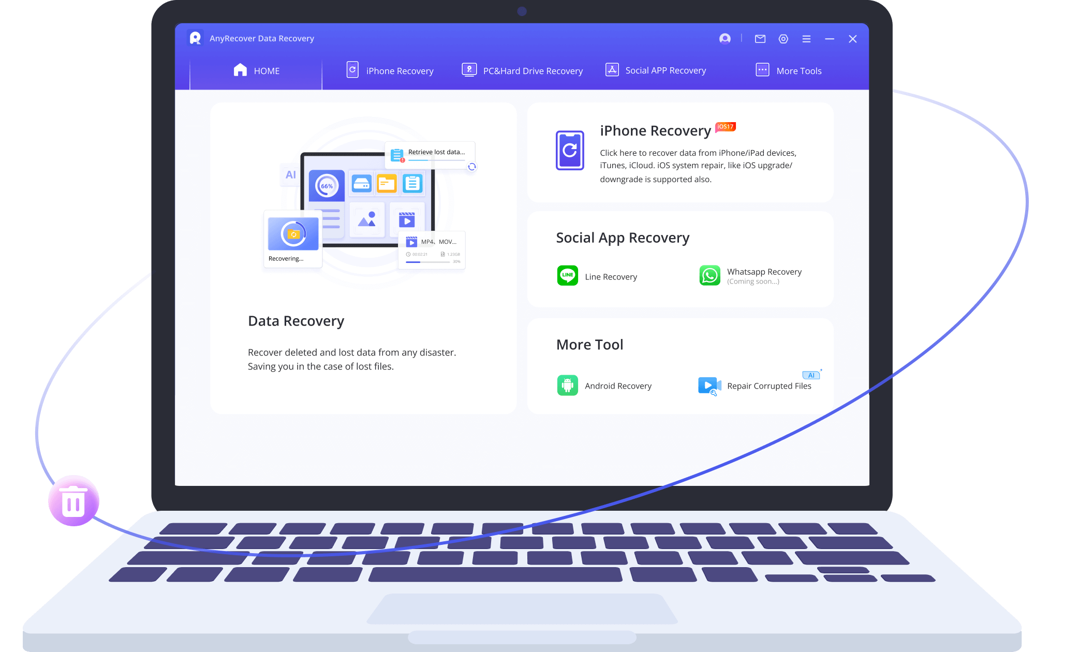Click the trash bin icon beside the laptop
Screen dimensions: 1079x652
click(73, 501)
